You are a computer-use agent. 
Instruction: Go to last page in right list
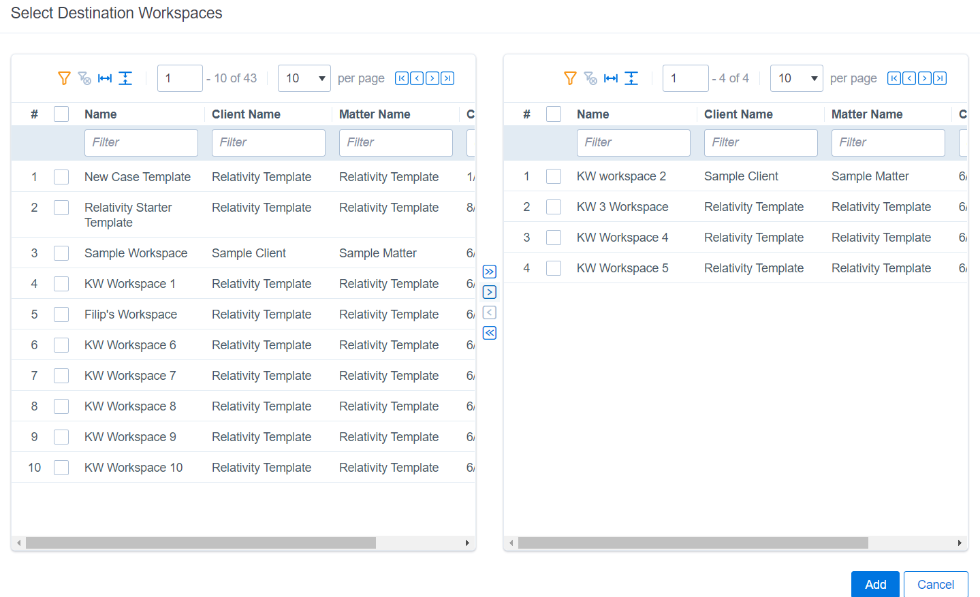(x=940, y=78)
